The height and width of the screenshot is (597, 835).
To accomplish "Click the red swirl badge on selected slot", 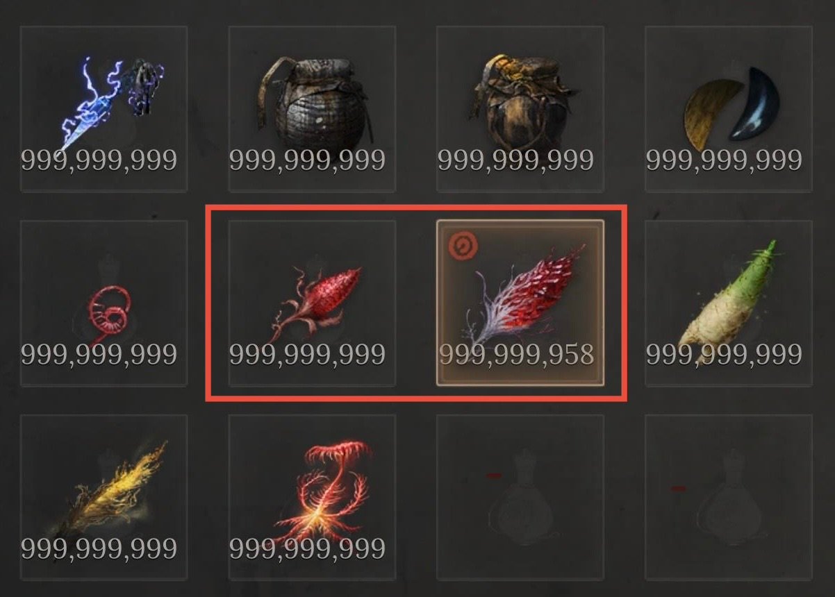I will coord(460,244).
